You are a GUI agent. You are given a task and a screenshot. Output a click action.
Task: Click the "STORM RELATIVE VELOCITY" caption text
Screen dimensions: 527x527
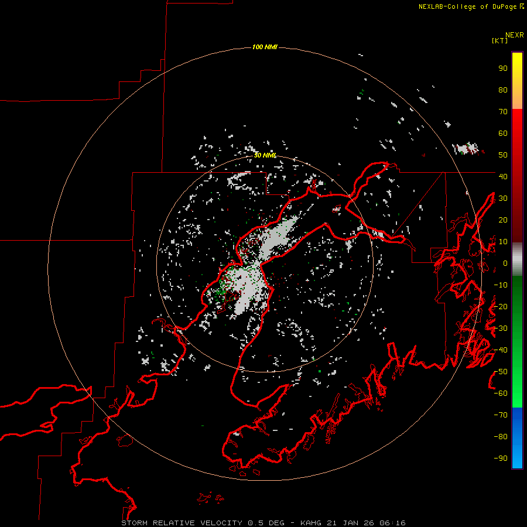[x=182, y=523]
